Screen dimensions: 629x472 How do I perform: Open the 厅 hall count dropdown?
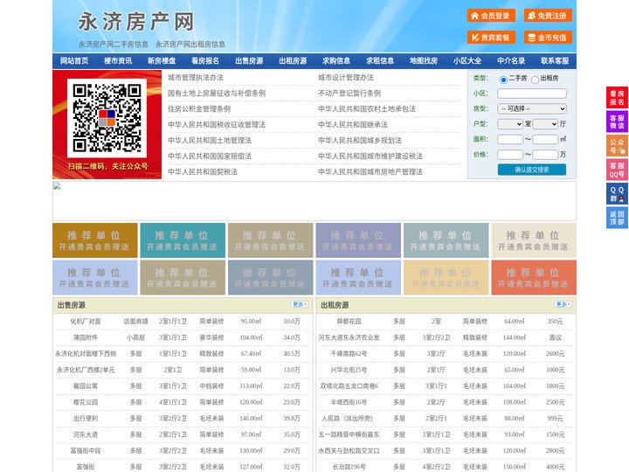[545, 124]
